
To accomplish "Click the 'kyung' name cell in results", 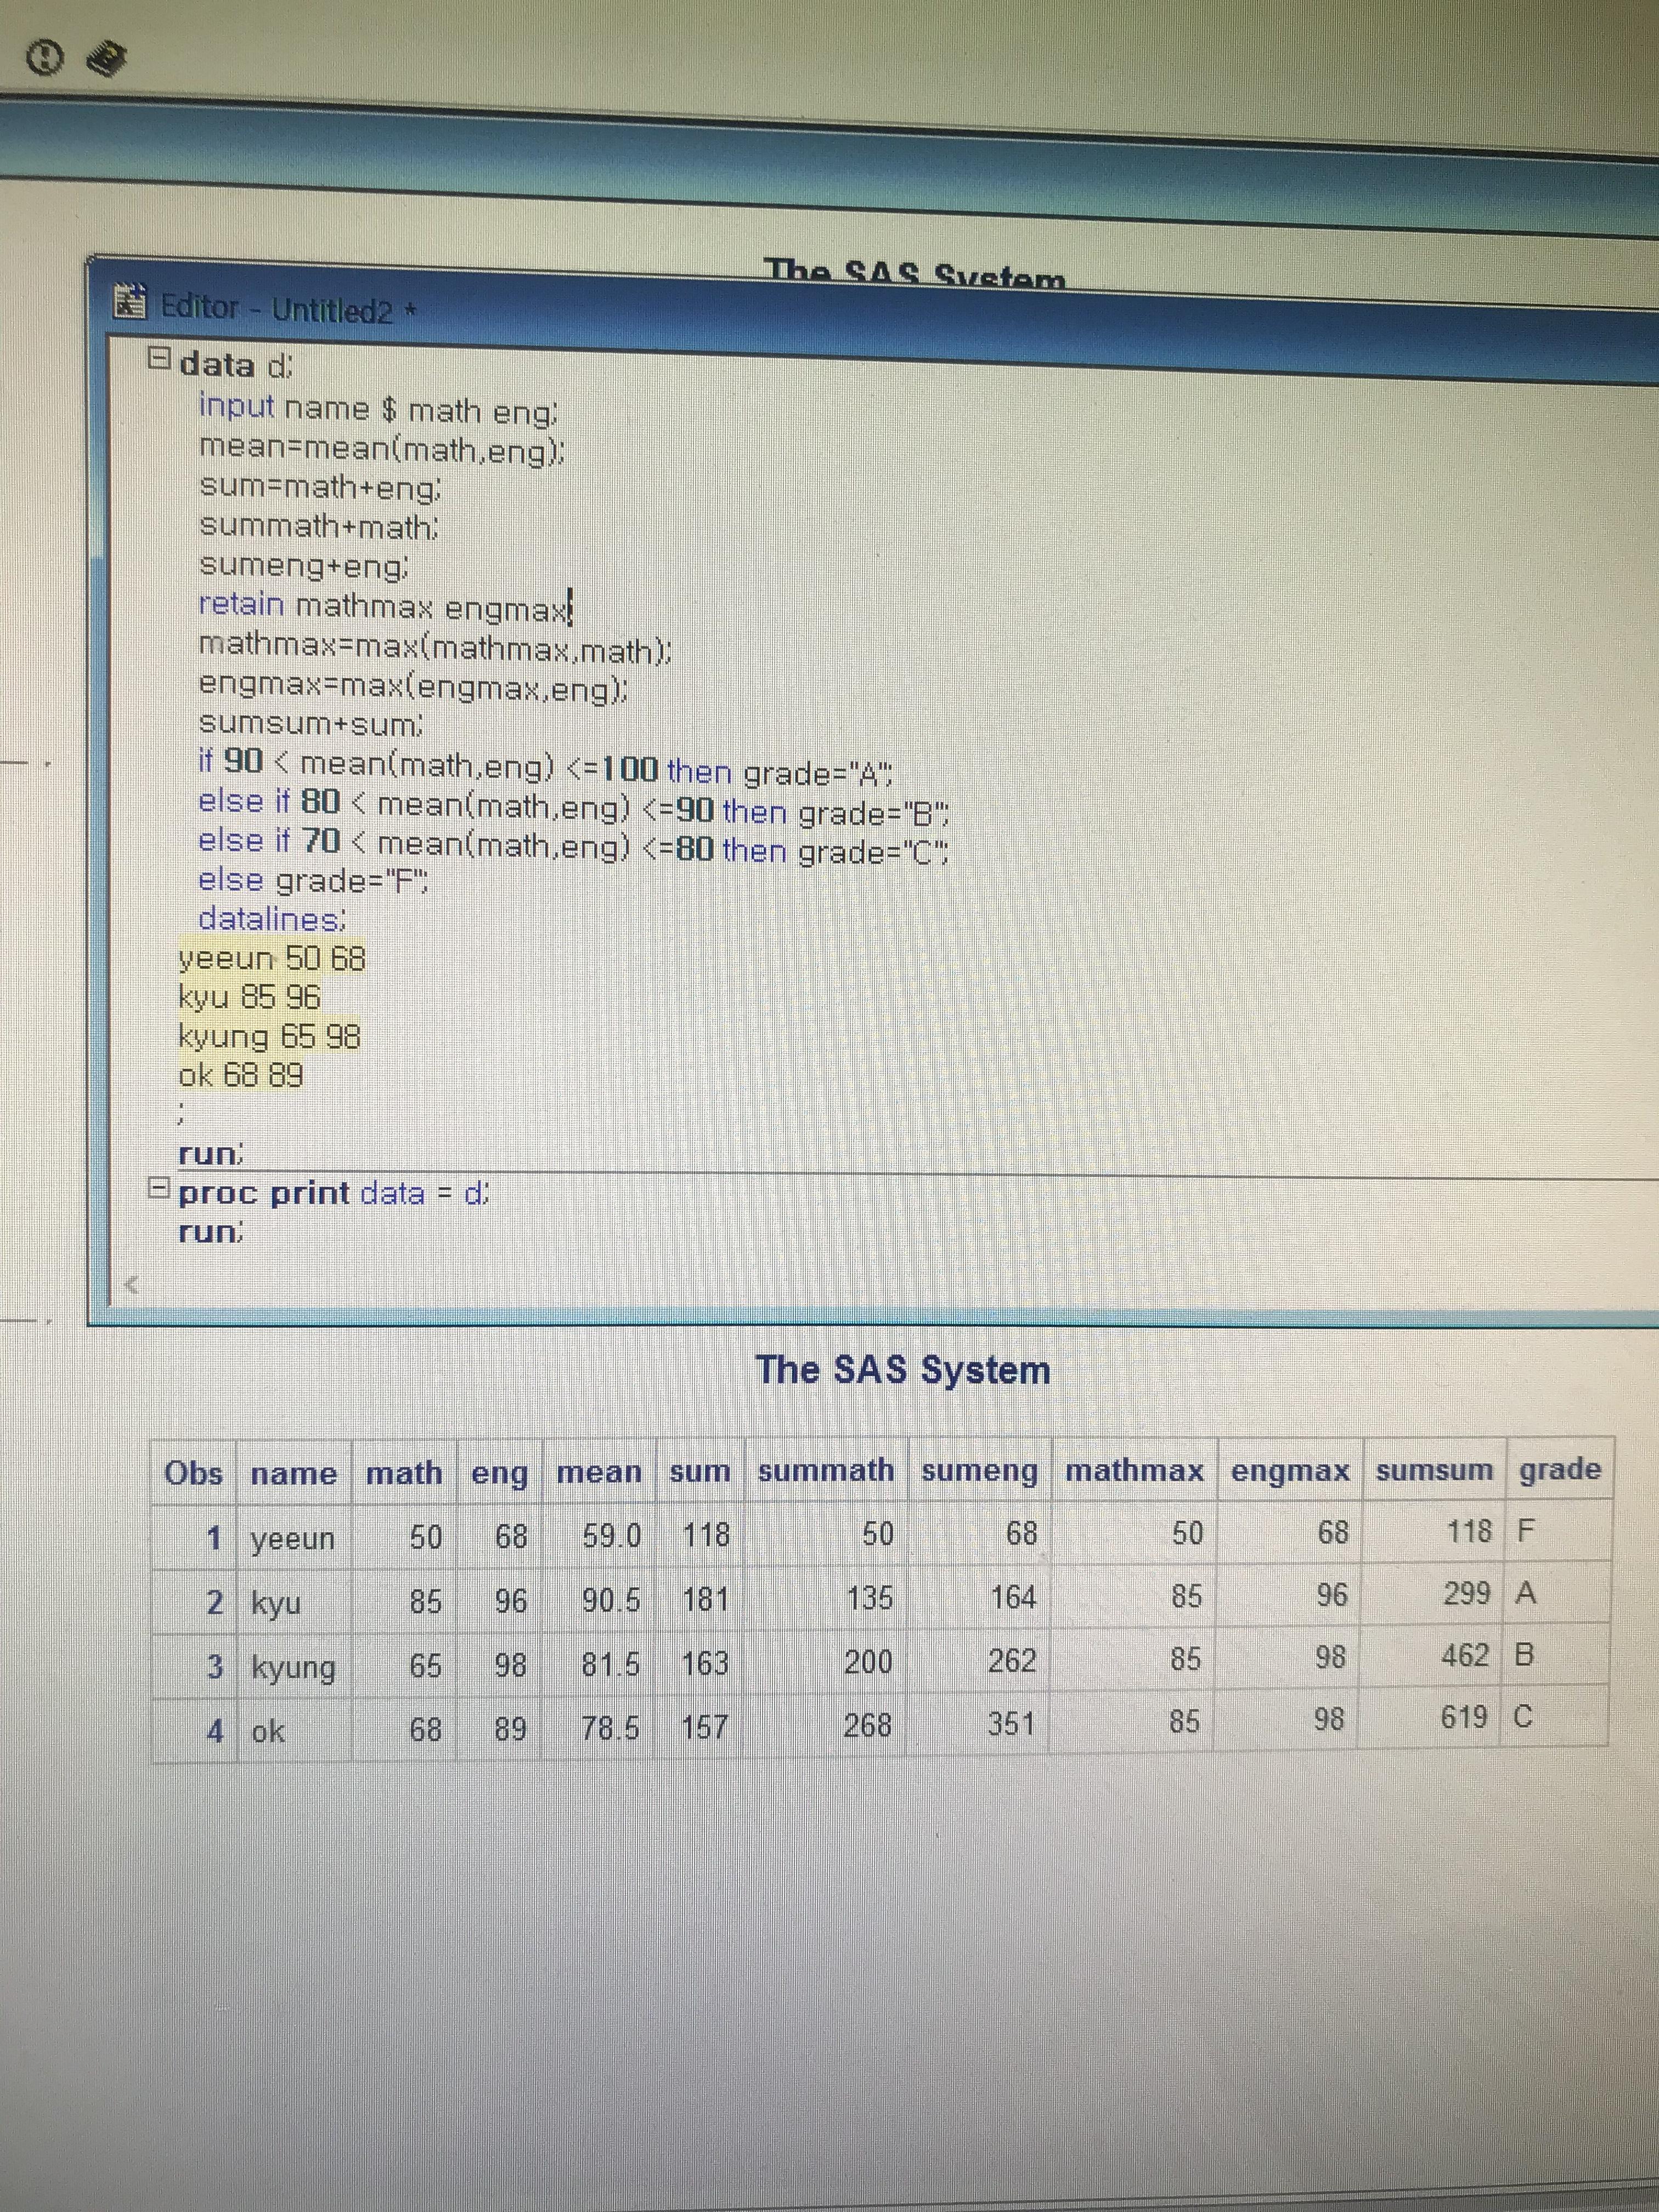I will click(293, 1668).
